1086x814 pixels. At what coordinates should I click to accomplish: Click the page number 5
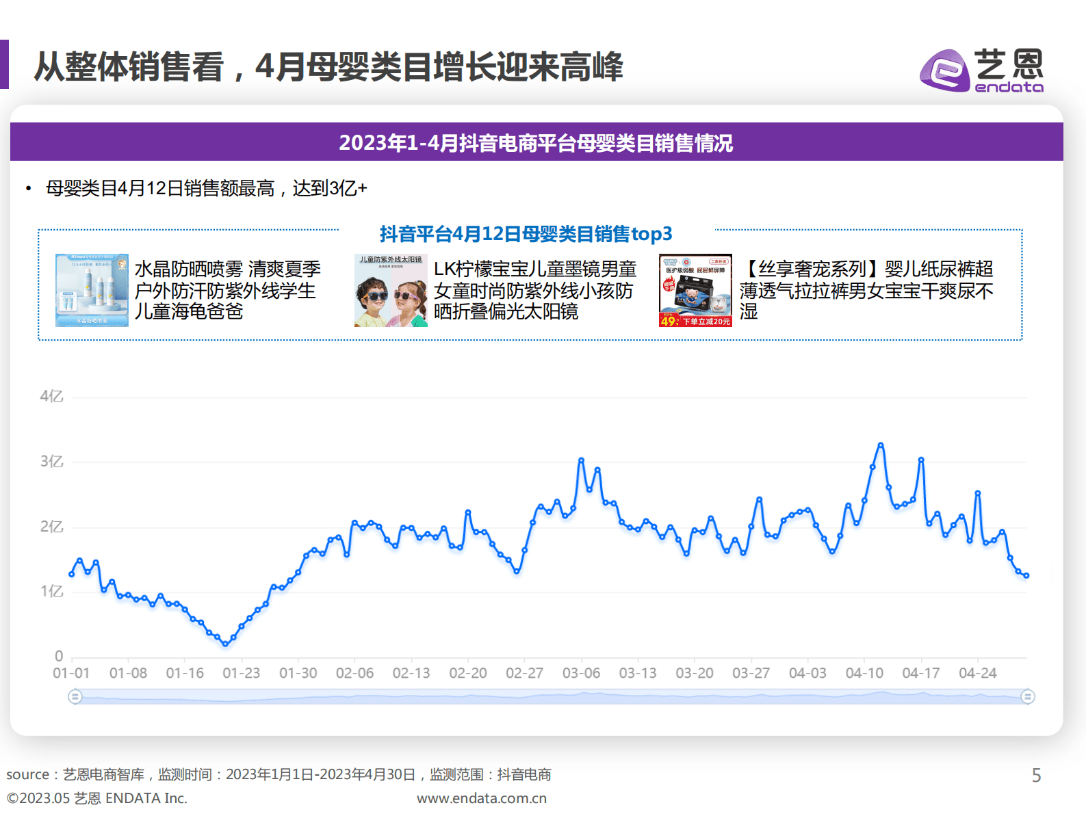1036,775
